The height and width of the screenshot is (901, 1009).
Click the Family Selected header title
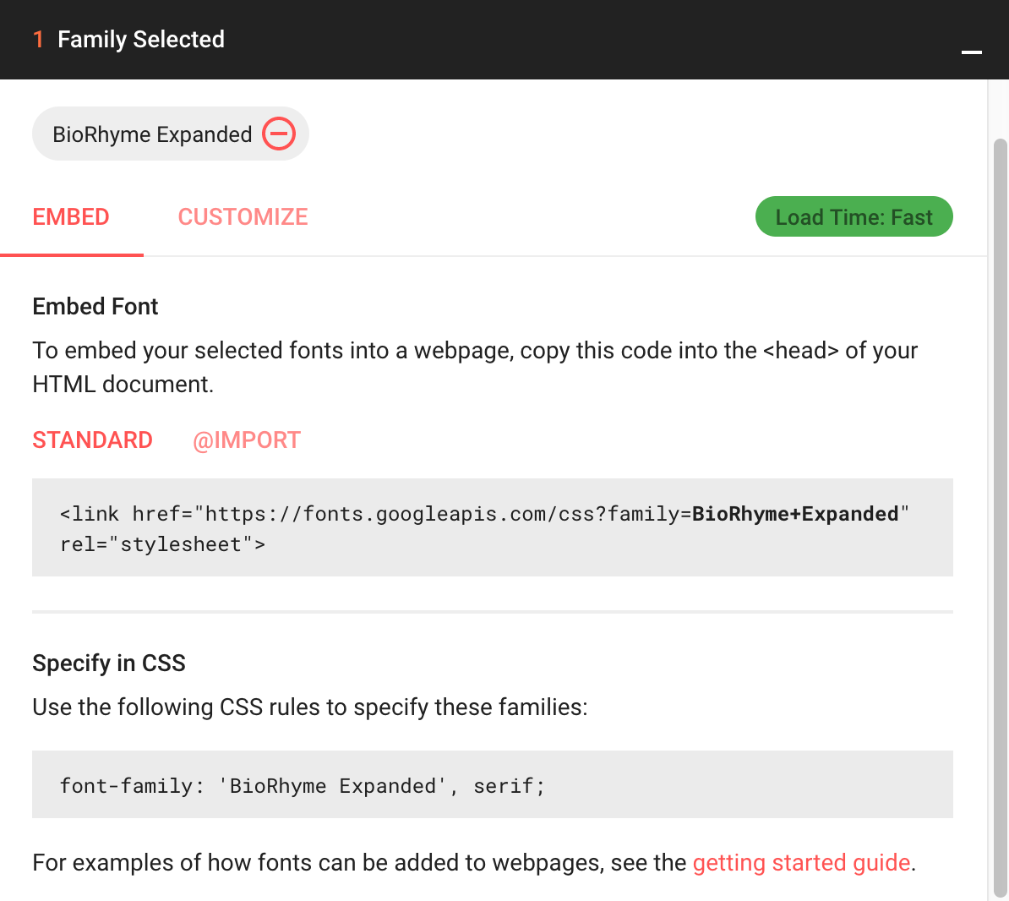coord(141,39)
